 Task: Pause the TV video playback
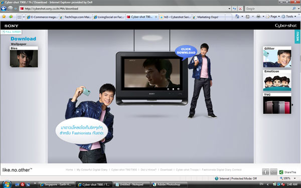point(168,89)
